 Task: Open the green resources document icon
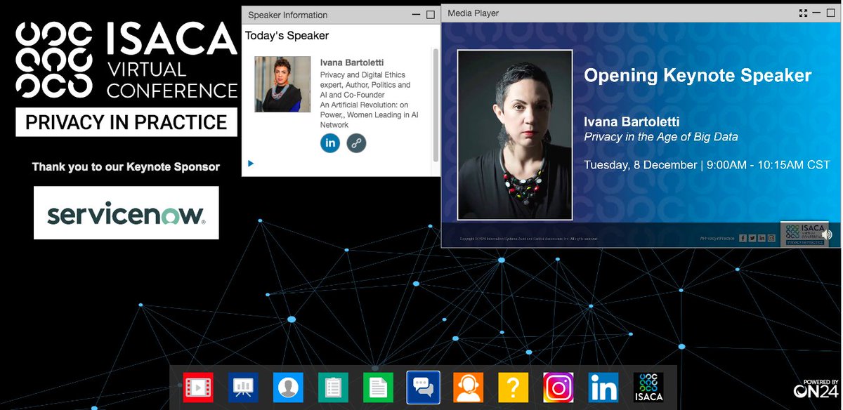point(378,387)
